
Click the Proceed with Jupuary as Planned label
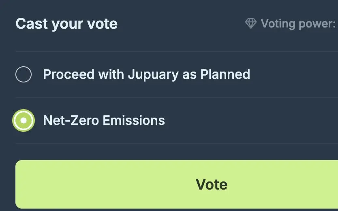(x=146, y=74)
